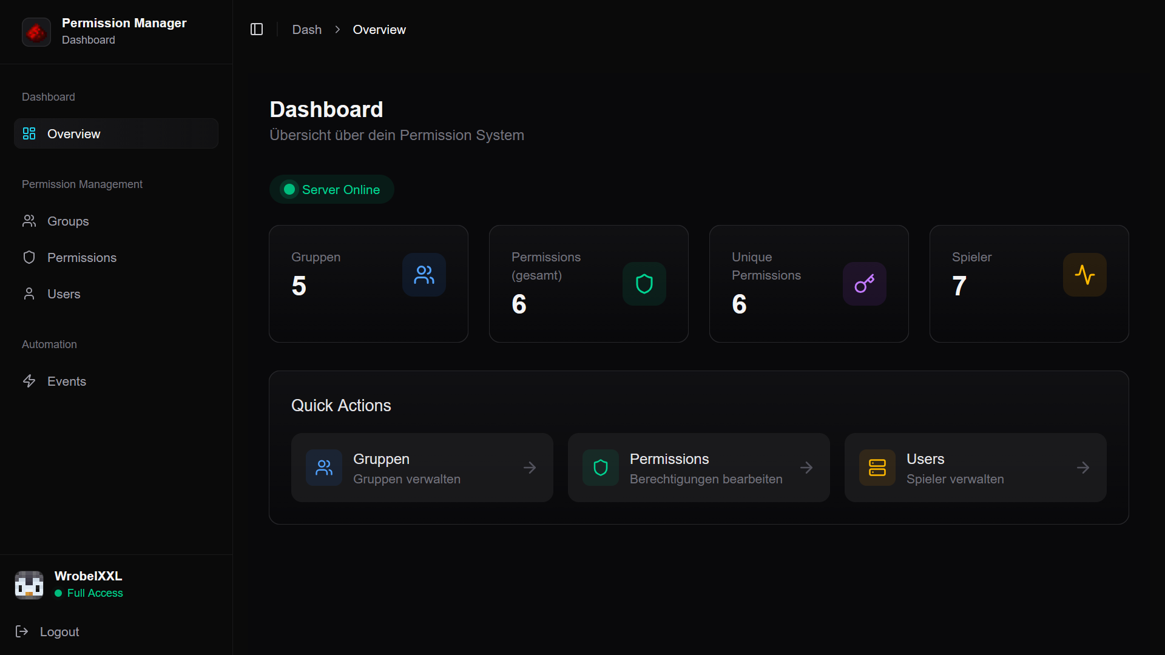The height and width of the screenshot is (655, 1165).
Task: Click the Permission Manager app logo
Action: 36,32
